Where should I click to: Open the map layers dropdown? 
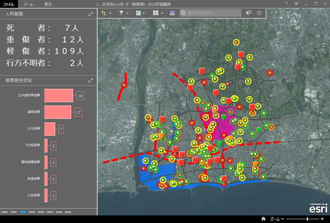tap(106, 13)
